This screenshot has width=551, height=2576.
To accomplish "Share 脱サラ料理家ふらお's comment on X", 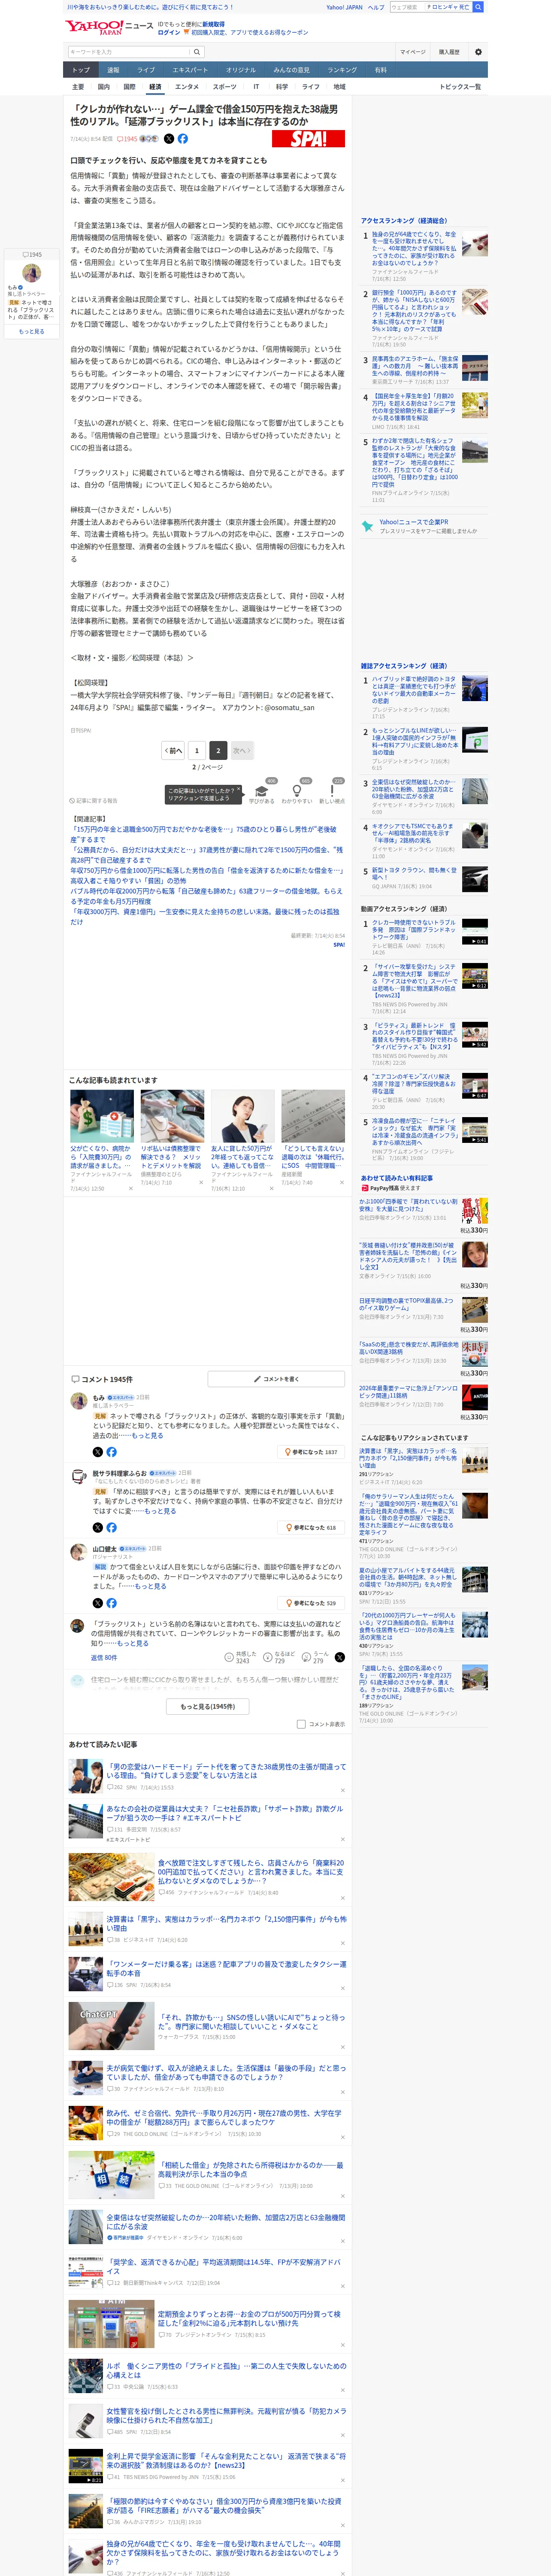I will click(98, 1527).
